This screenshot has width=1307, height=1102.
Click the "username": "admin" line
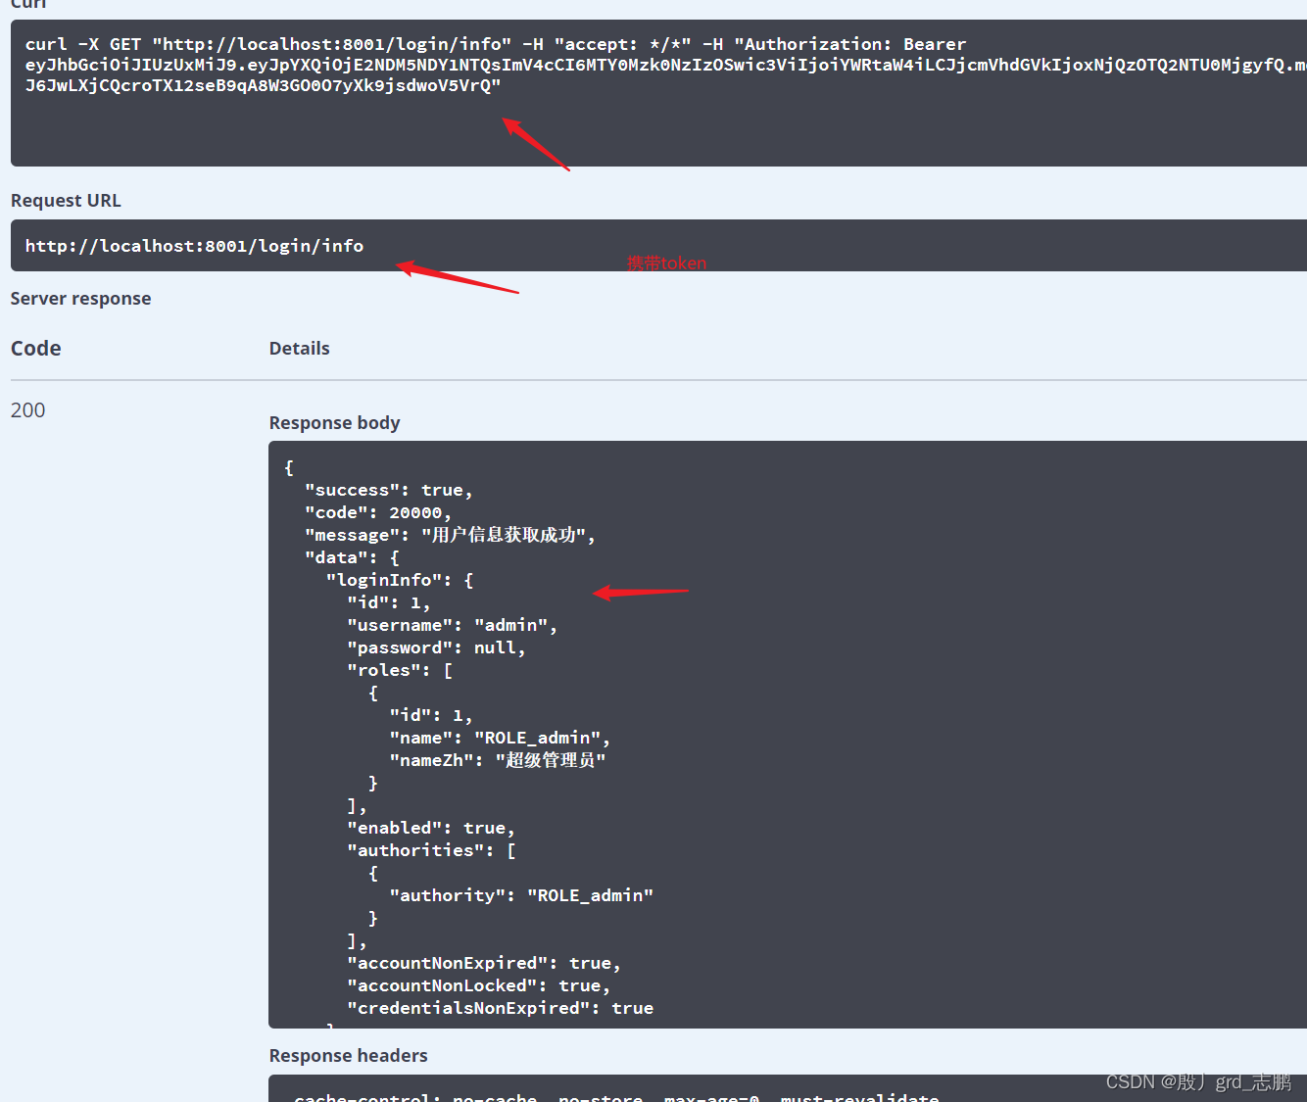click(x=453, y=625)
